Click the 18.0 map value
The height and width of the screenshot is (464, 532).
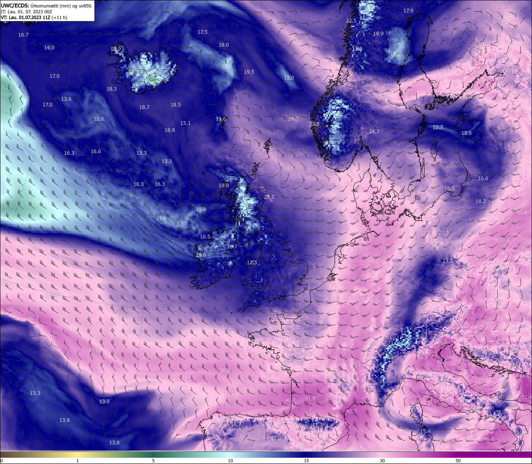[224, 45]
